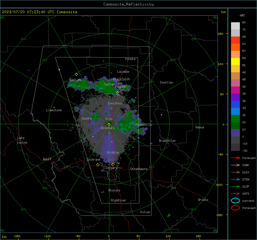Click the Calgary city label

point(111,168)
